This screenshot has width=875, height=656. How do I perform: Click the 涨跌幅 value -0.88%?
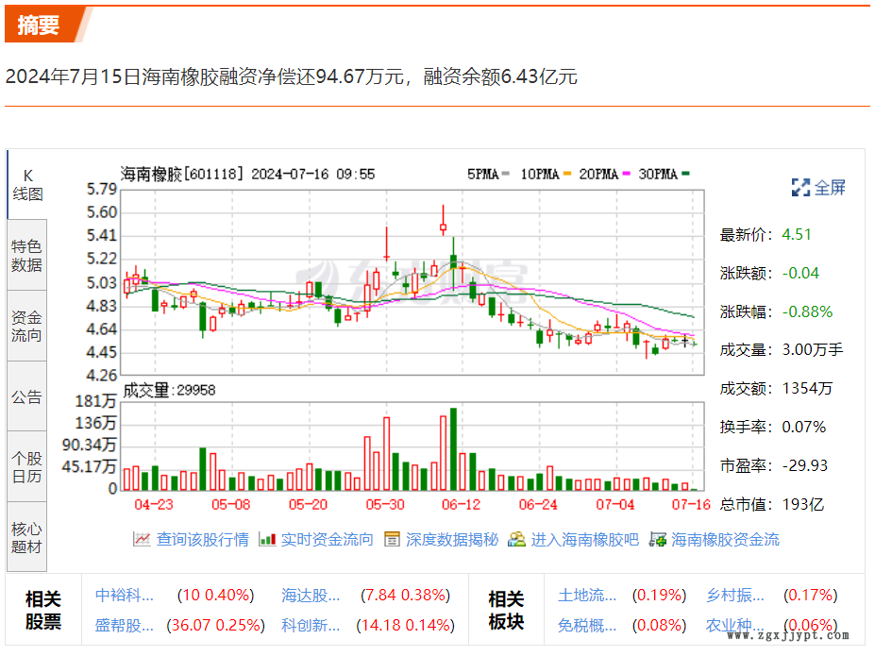(x=807, y=311)
